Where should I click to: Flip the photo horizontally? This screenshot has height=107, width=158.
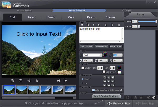pos(37,81)
